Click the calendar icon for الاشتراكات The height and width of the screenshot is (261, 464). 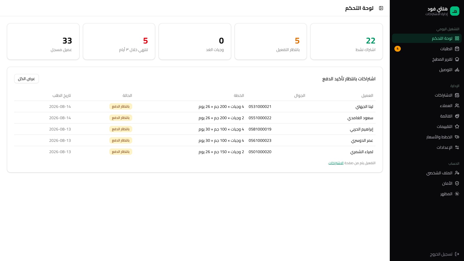(457, 95)
